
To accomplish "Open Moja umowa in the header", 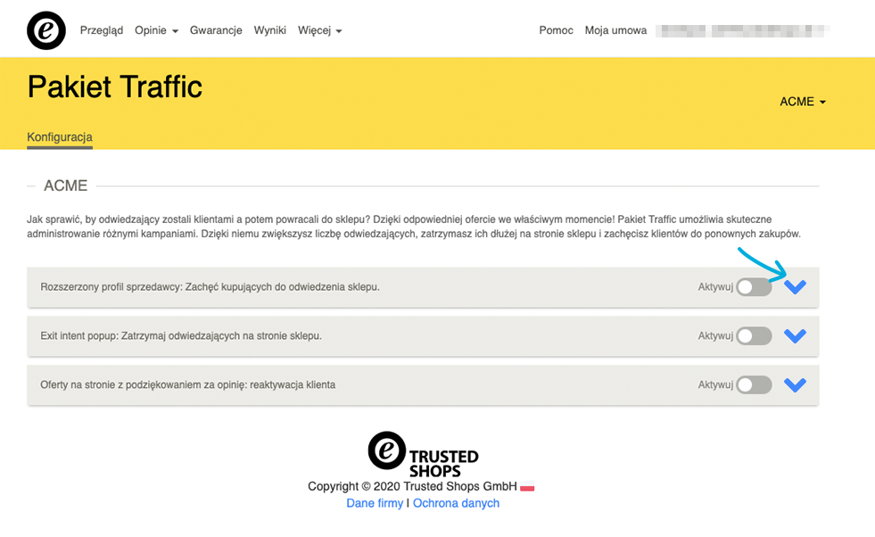I will (615, 30).
